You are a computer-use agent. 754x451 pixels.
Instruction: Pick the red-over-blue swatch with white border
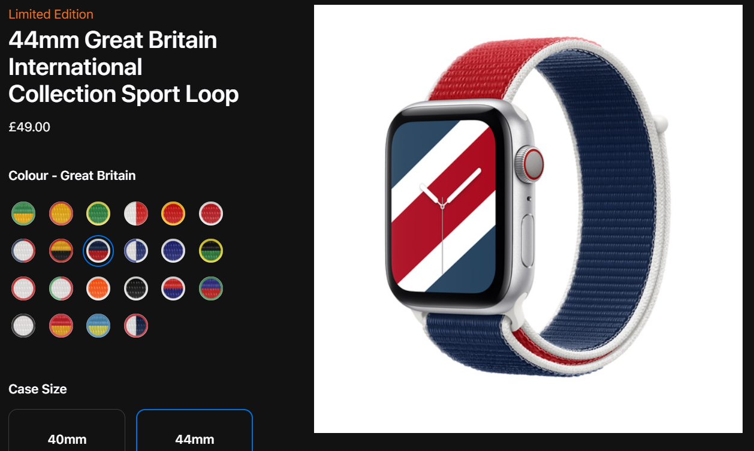pos(173,288)
